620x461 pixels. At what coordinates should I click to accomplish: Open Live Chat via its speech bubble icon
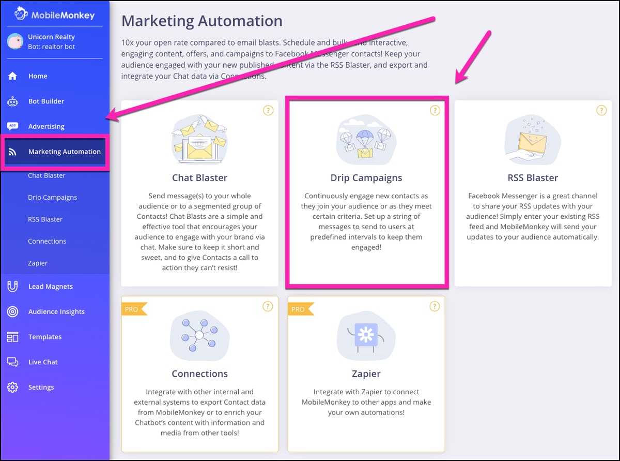coord(13,362)
